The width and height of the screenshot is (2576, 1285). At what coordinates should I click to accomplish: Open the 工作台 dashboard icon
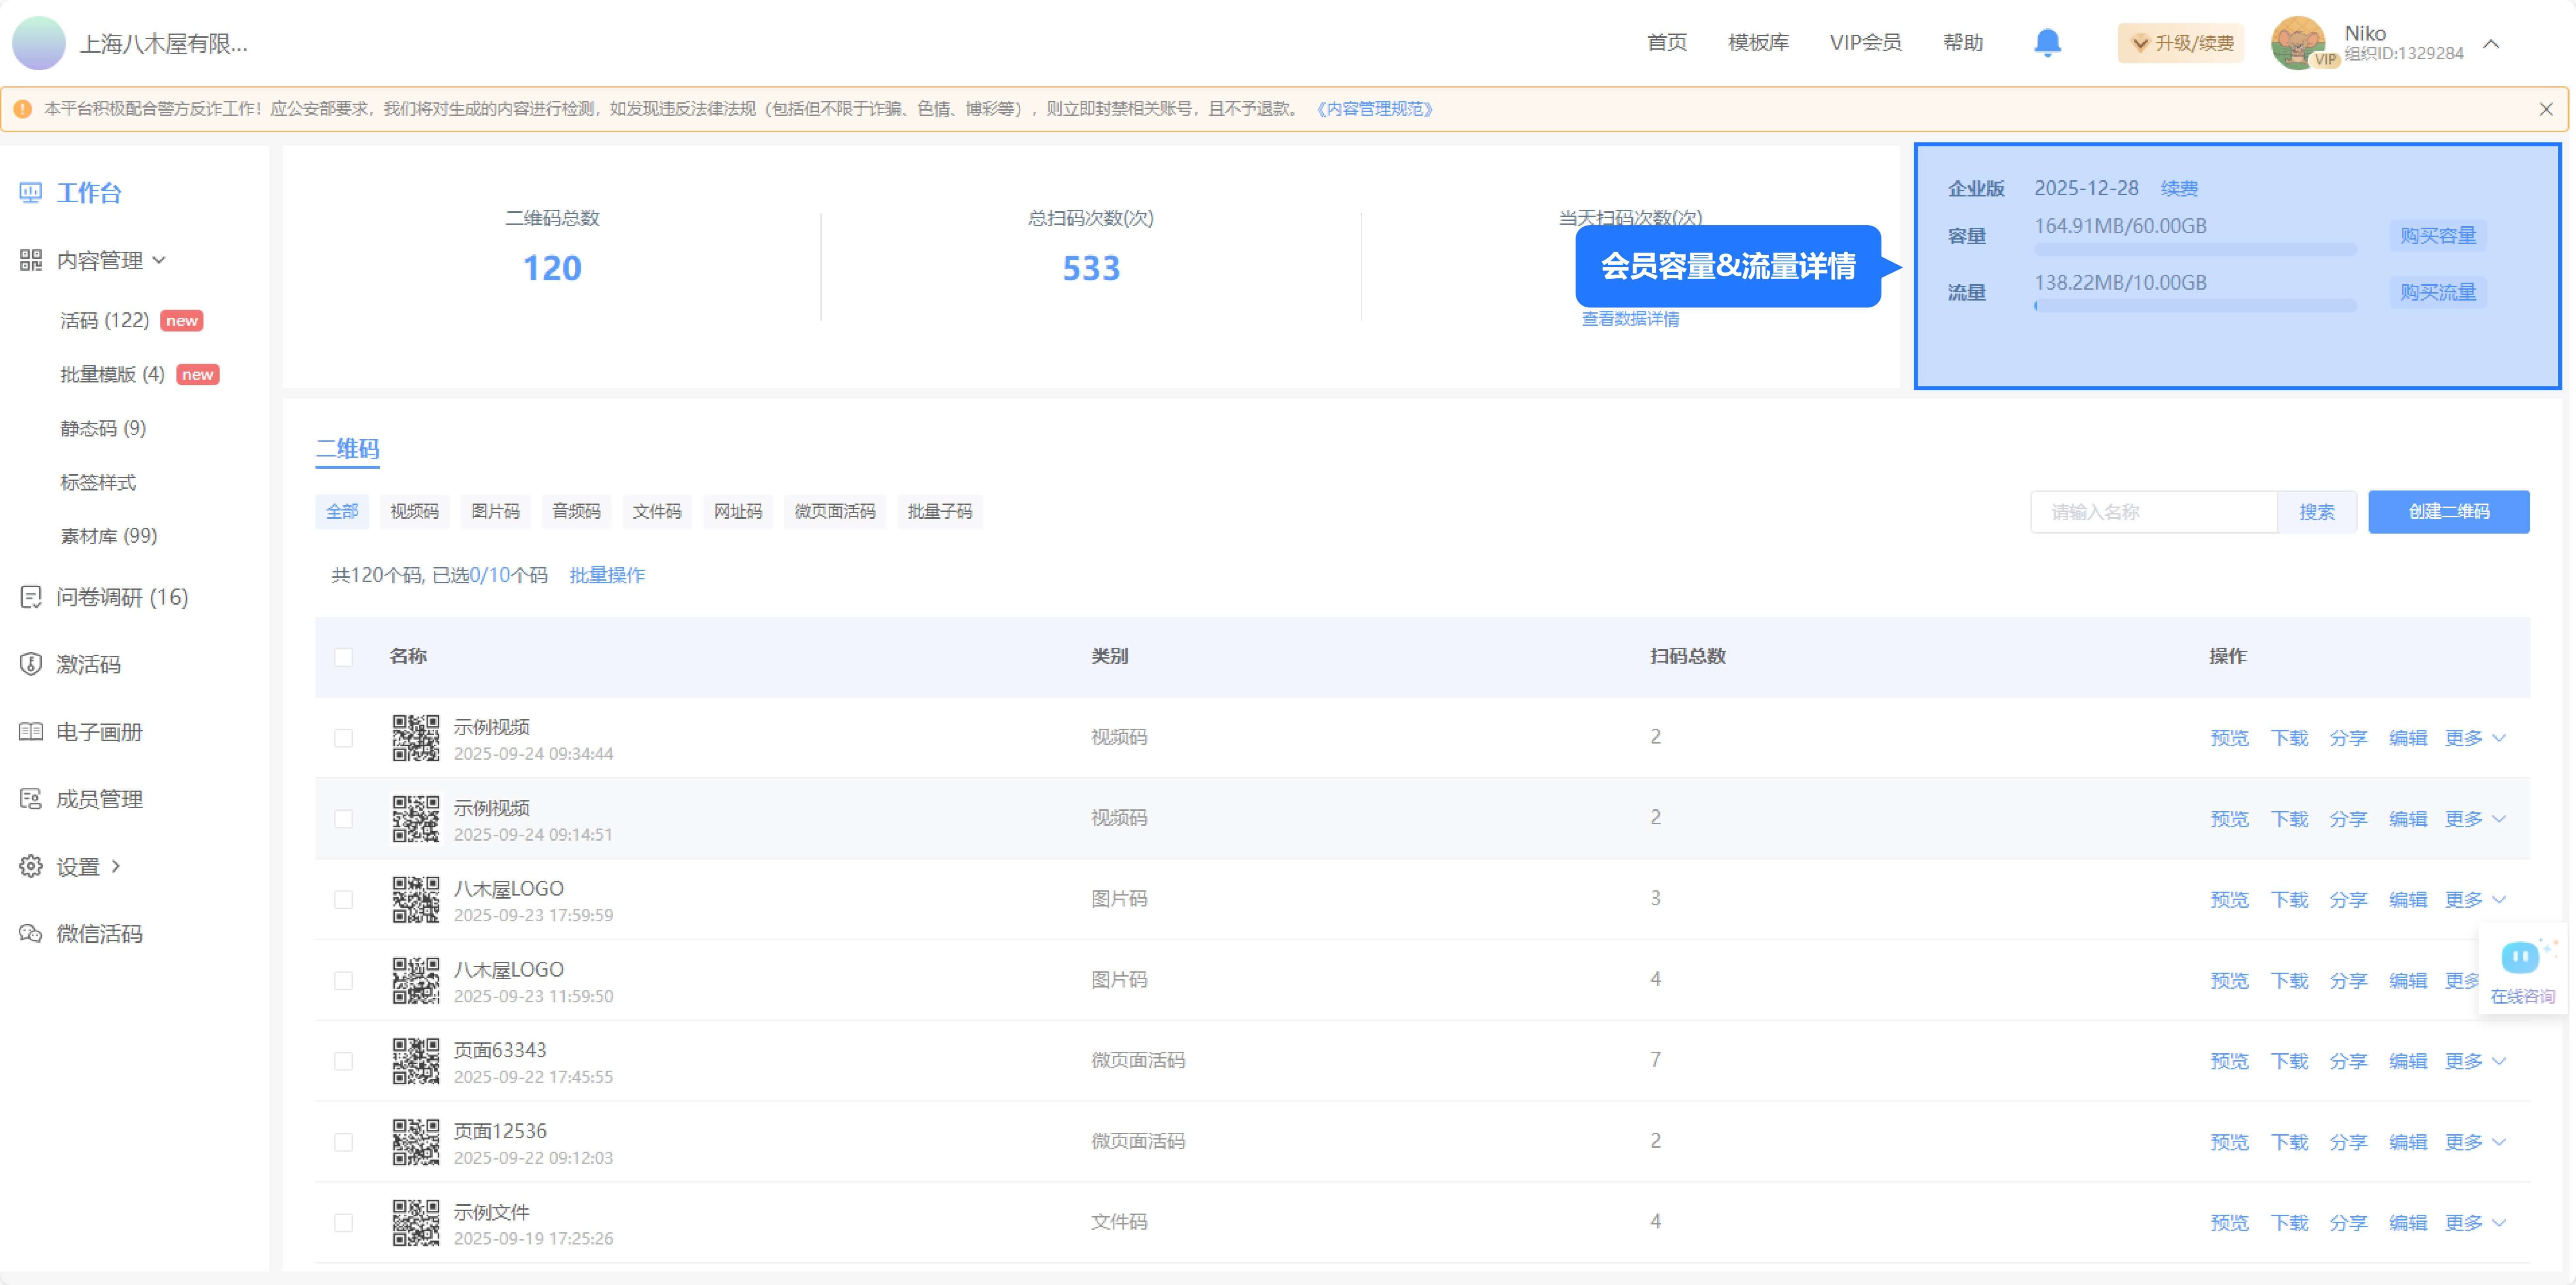[31, 193]
